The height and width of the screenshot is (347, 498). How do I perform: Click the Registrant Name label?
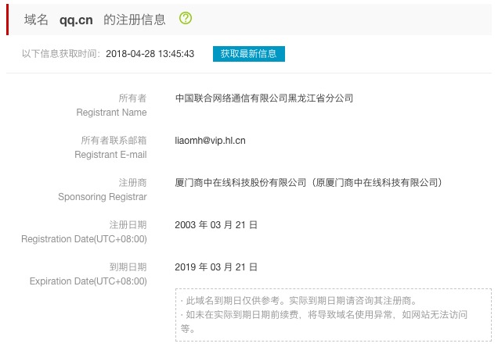111,113
